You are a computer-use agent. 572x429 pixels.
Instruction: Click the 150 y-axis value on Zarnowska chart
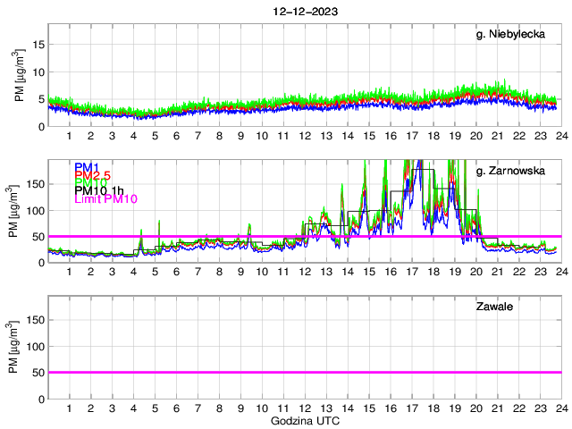coord(34,184)
